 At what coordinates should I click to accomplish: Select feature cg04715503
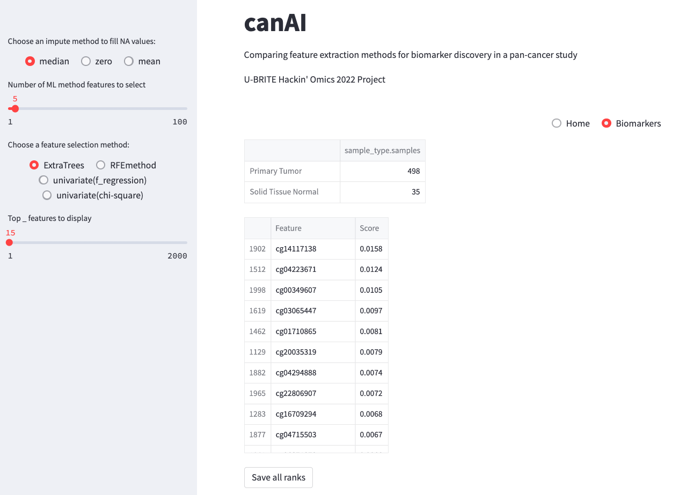312,434
